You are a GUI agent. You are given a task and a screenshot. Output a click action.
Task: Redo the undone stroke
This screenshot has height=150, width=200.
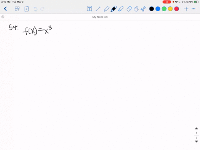coord(42,9)
